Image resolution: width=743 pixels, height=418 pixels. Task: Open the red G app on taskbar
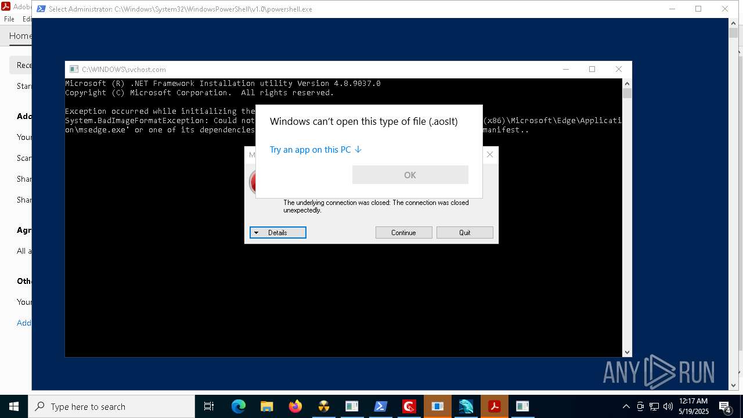pos(409,406)
